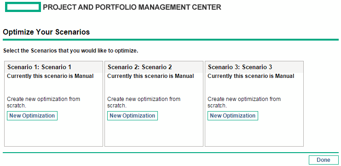Click empty area below Scenario 1's button

[53, 133]
